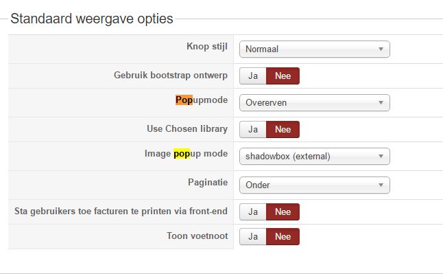The image size is (443, 274).
Task: Select Nee for Use Chosen library
Action: click(283, 129)
